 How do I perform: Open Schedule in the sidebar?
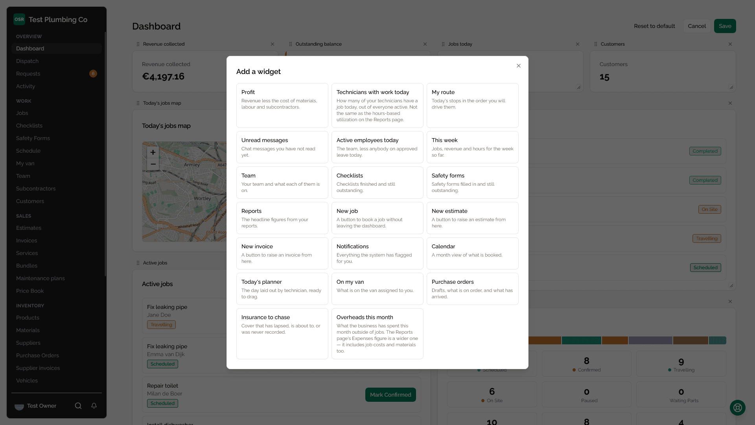(x=57, y=151)
